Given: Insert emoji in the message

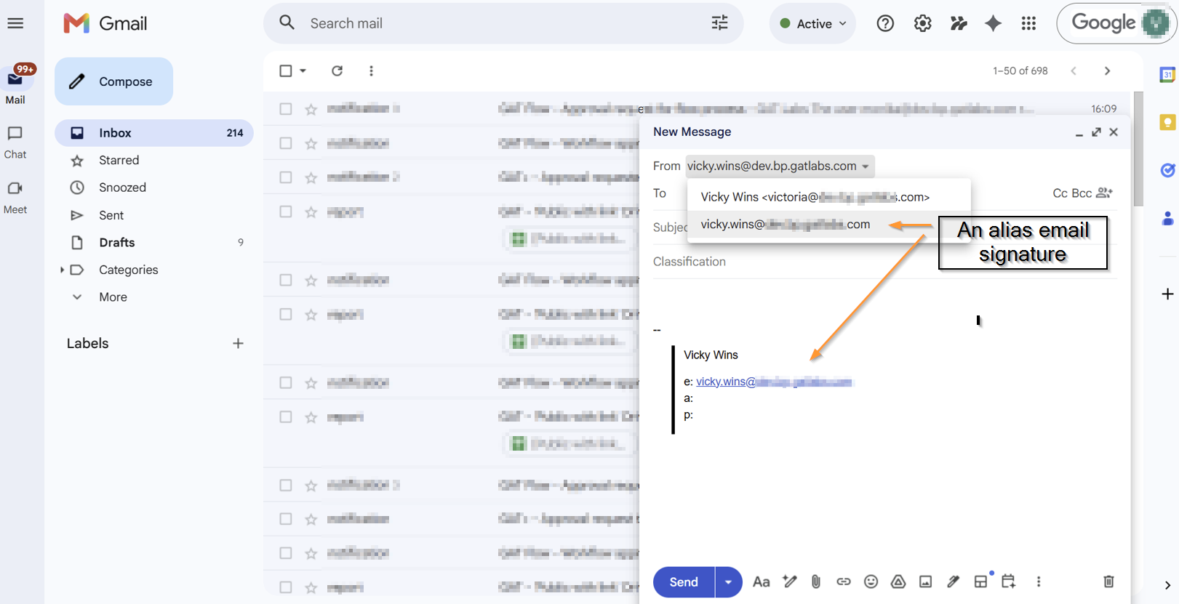Looking at the screenshot, I should [871, 581].
